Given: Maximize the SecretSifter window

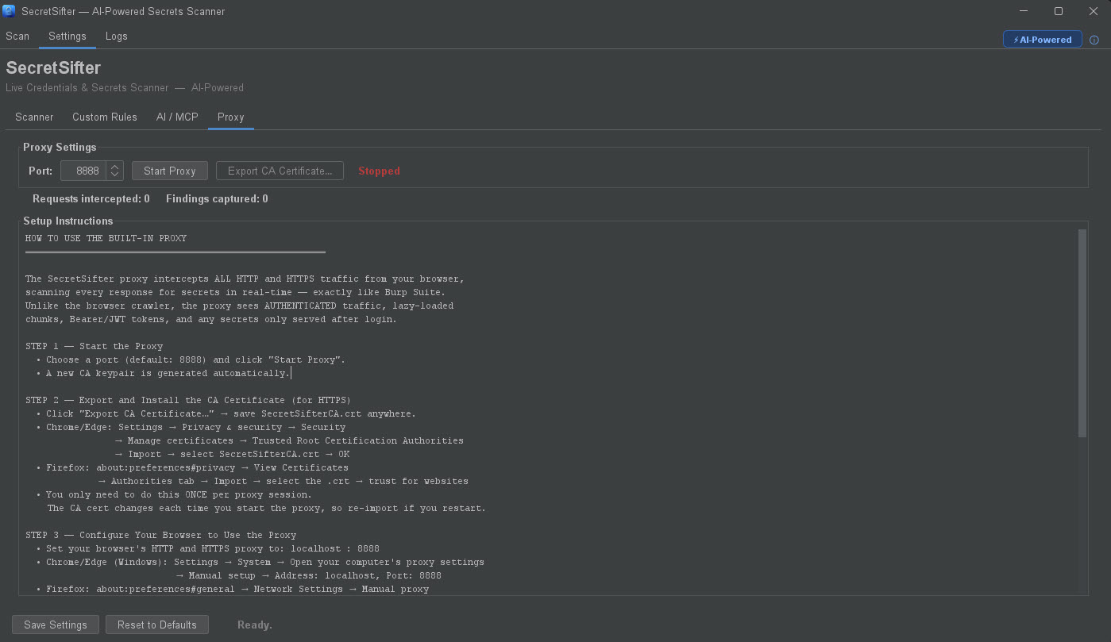Looking at the screenshot, I should 1059,11.
